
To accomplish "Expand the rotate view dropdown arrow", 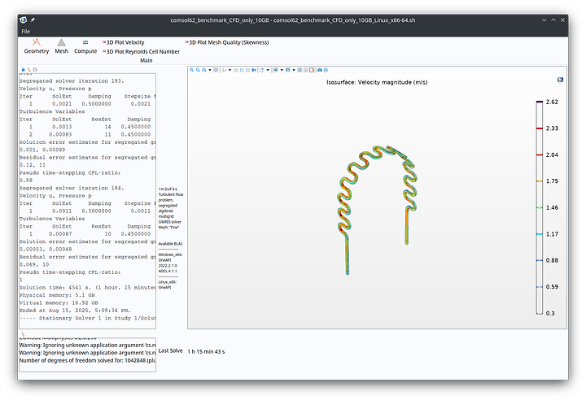I will click(268, 70).
